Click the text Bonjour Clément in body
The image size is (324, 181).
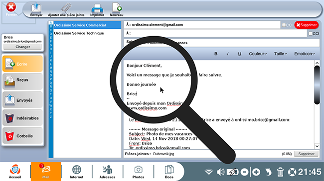(144, 65)
